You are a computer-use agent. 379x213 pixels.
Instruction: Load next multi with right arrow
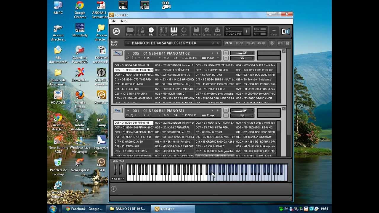[218, 43]
